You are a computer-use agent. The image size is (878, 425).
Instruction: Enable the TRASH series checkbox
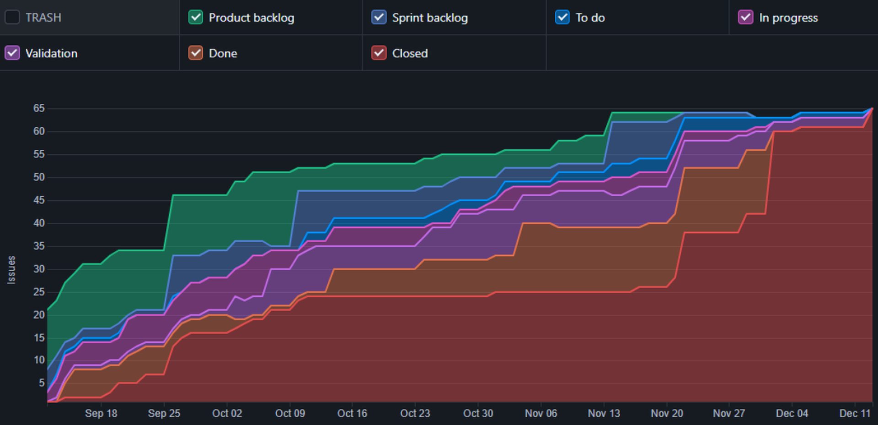click(12, 17)
